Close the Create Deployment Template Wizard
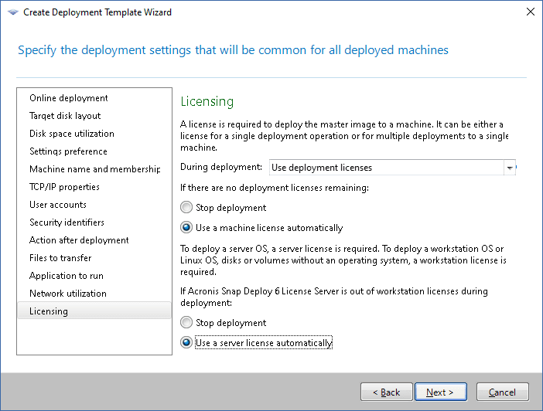 tap(530, 12)
